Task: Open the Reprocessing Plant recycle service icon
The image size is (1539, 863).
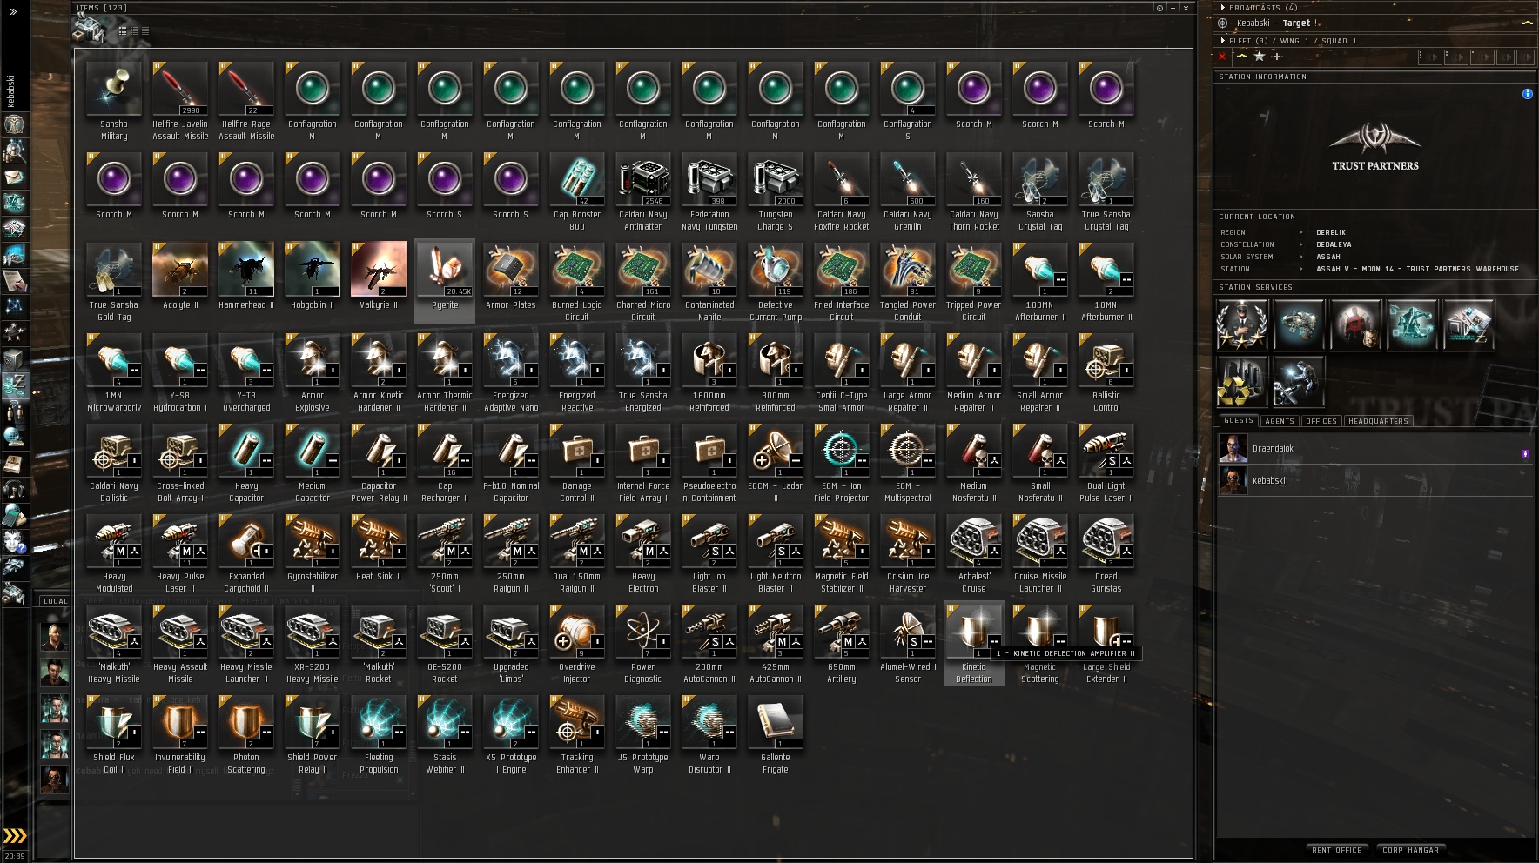Action: [1242, 381]
